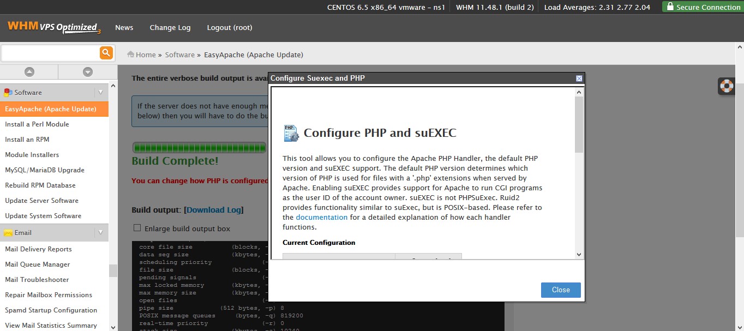The height and width of the screenshot is (331, 744).
Task: Open Update Server Software
Action: [42, 201]
